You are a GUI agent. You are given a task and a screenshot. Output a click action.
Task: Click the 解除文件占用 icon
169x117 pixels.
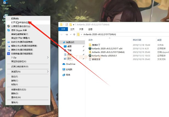pos(9,46)
